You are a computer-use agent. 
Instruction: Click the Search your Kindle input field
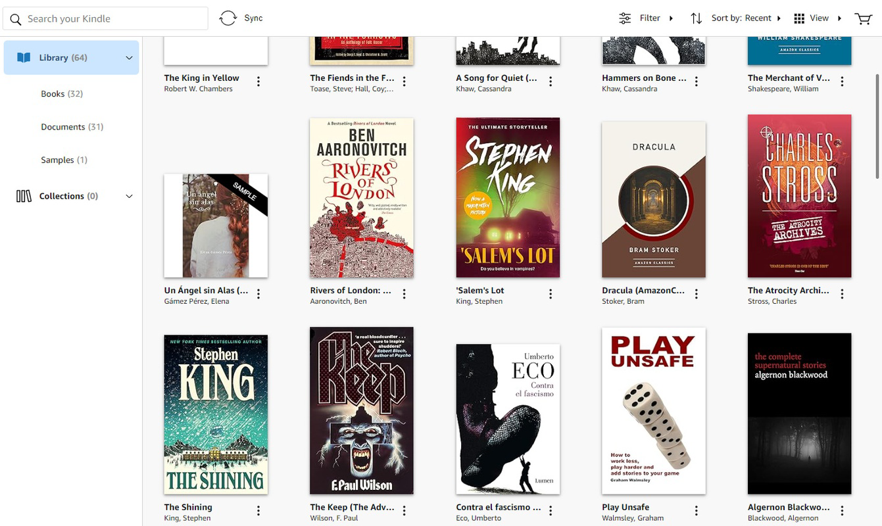tap(105, 18)
